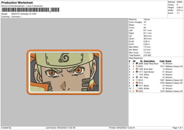This screenshot has width=184, height=130.
Task: Click the "Brand" column header
Action: tap(168, 61)
